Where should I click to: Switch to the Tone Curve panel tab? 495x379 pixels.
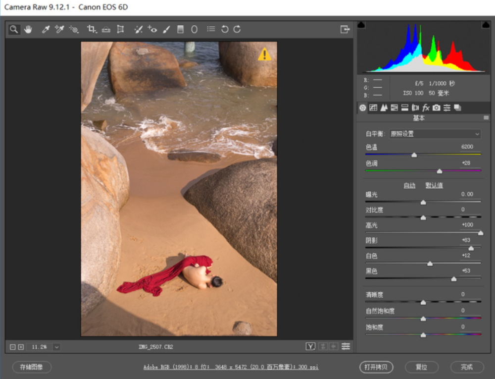tap(373, 108)
